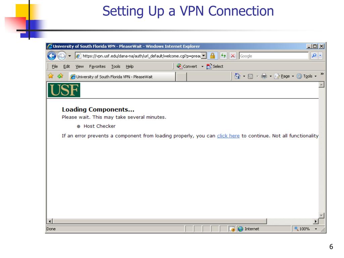Expand the address bar URL history dropdown
Viewport: 344px width, 258px height.
click(x=204, y=56)
